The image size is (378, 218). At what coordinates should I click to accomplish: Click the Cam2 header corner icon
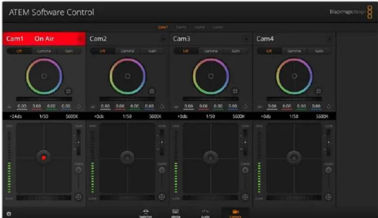coord(163,39)
